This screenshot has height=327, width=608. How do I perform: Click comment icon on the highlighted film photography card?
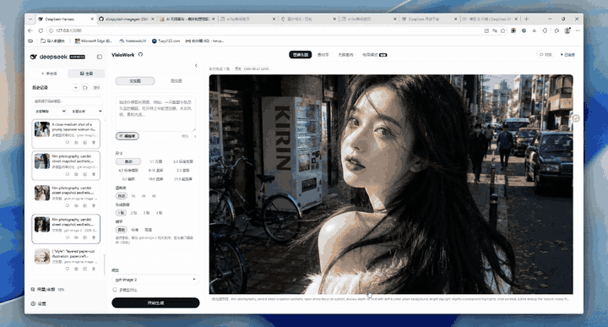click(x=67, y=237)
